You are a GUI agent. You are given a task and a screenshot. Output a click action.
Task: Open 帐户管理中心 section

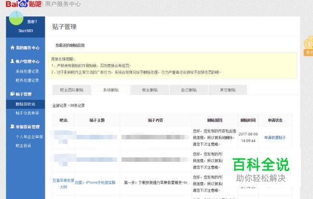coord(27,61)
